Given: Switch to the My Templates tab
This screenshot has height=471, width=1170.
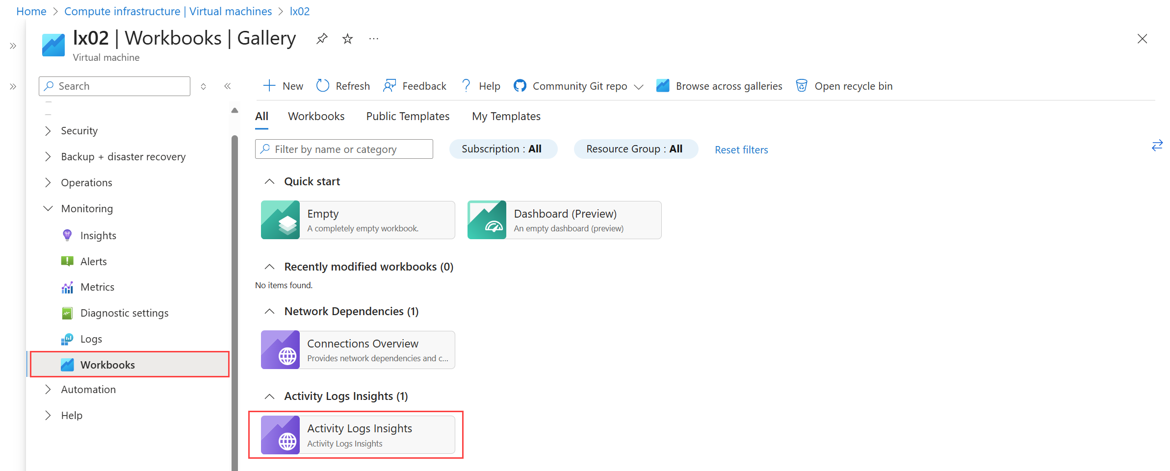Looking at the screenshot, I should (x=506, y=116).
